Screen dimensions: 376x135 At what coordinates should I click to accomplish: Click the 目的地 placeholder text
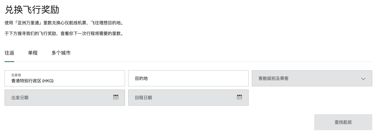pyautogui.click(x=141, y=78)
